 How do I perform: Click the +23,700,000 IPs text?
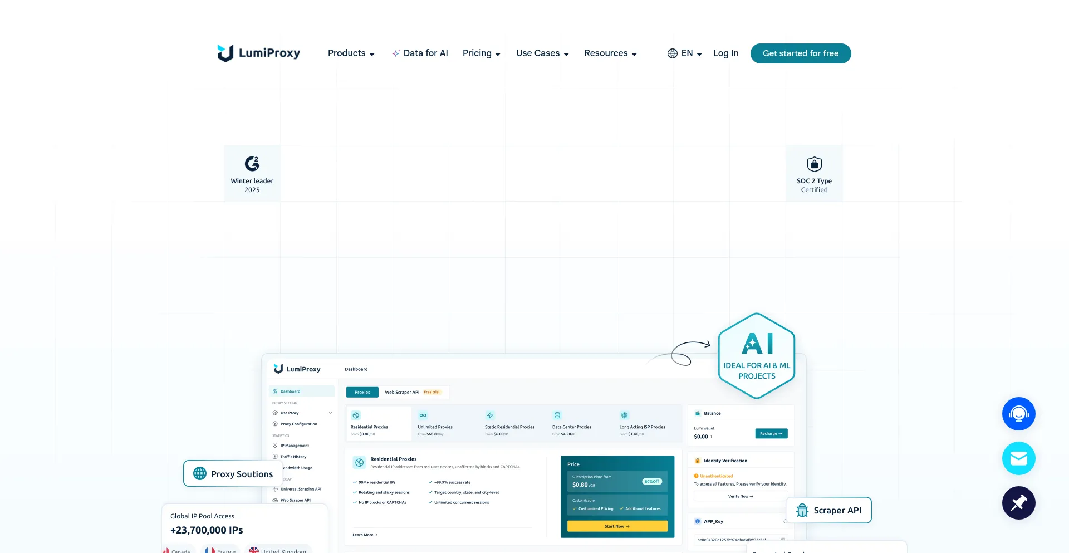(x=207, y=530)
